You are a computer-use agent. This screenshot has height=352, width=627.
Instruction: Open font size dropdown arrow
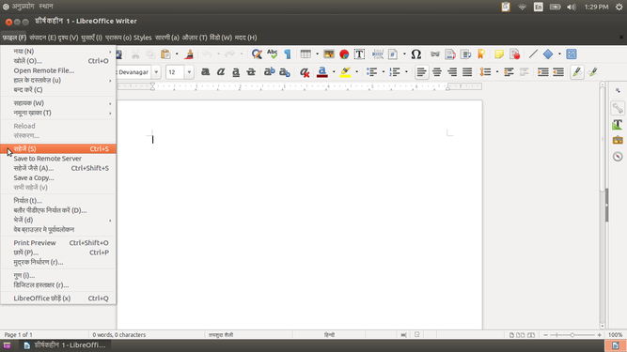point(189,72)
